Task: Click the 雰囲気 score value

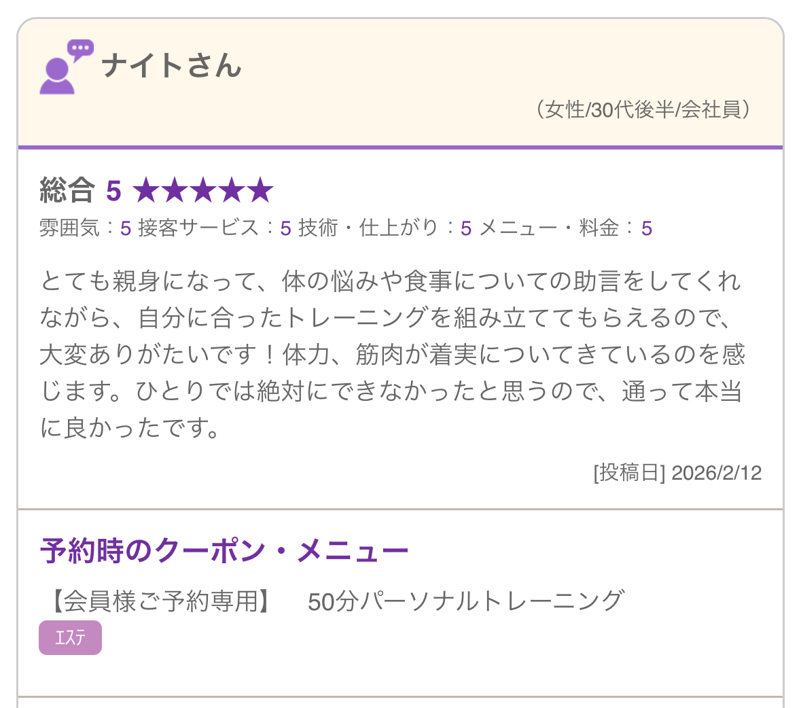Action: (126, 228)
